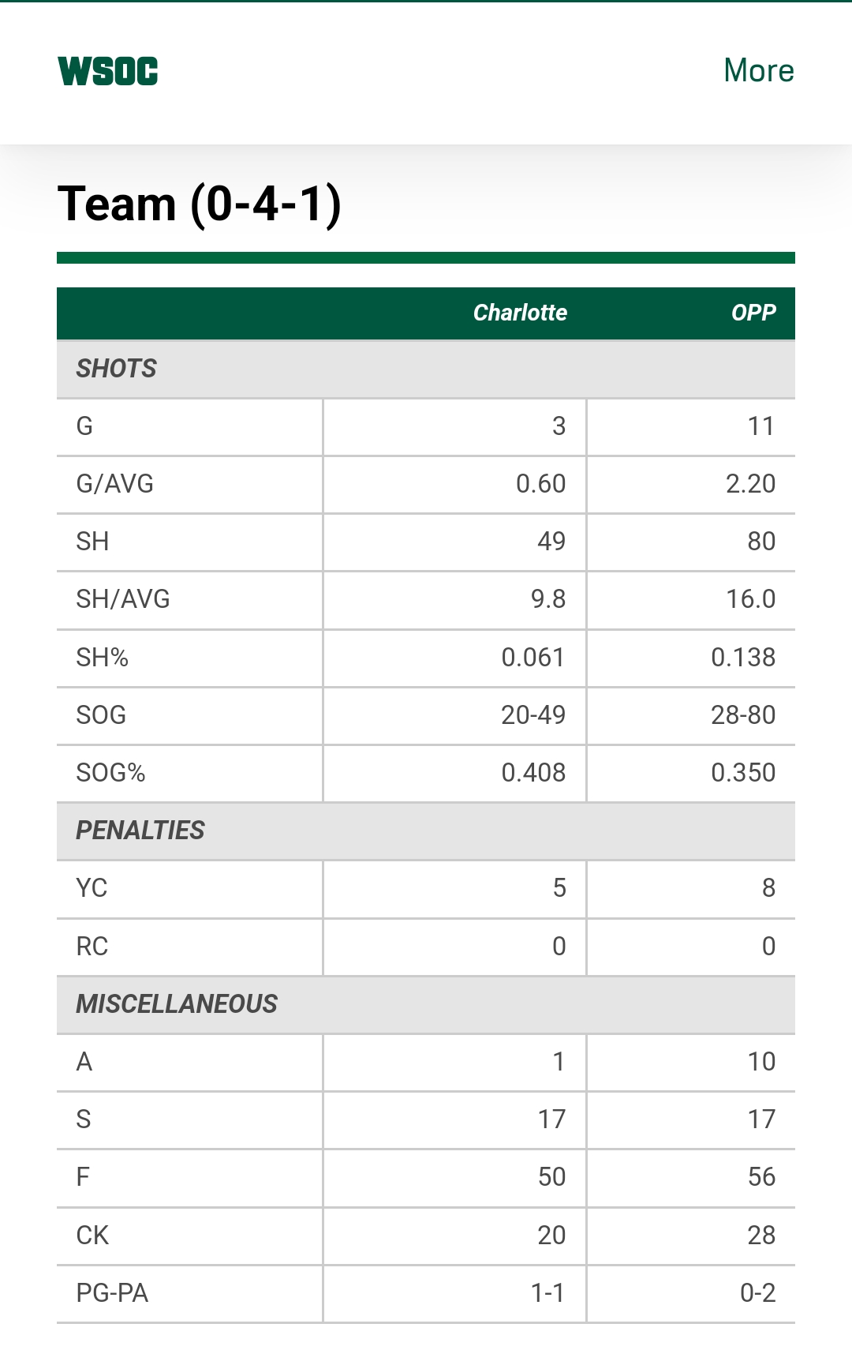This screenshot has width=852, height=1365.
Task: Select the SH% row label
Action: click(x=103, y=658)
